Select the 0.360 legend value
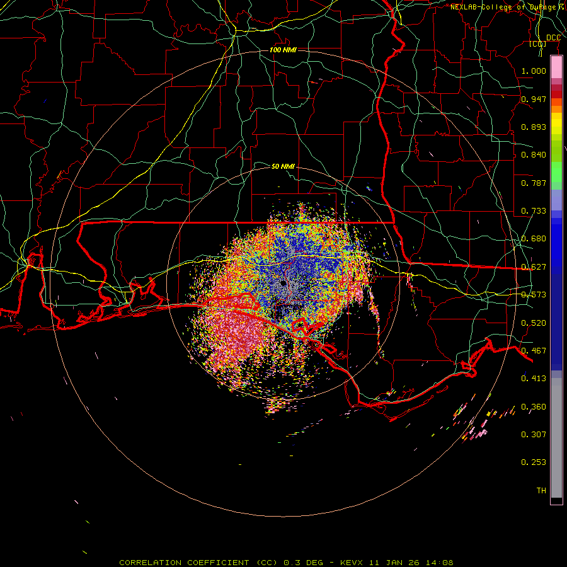The height and width of the screenshot is (567, 567). click(534, 407)
